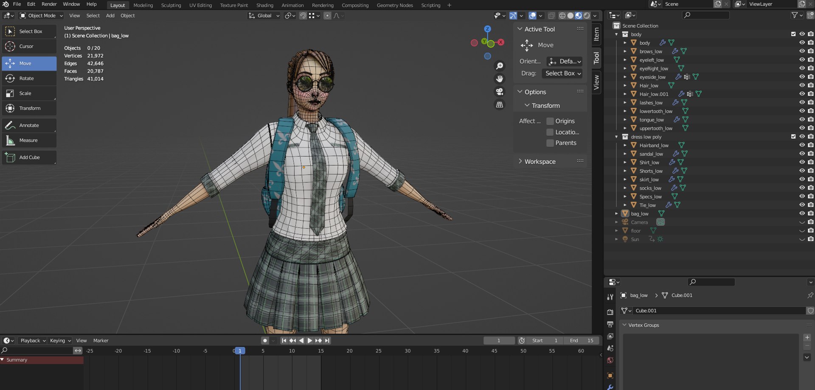The height and width of the screenshot is (390, 815).
Task: Uncheck dress low poly collection checkbox
Action: [793, 137]
